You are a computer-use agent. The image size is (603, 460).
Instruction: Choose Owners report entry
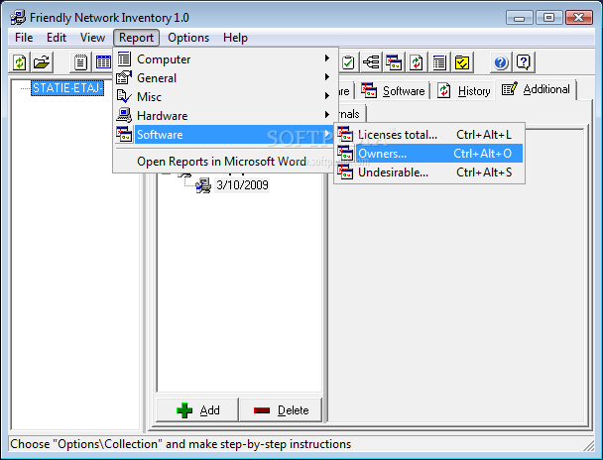pyautogui.click(x=429, y=154)
